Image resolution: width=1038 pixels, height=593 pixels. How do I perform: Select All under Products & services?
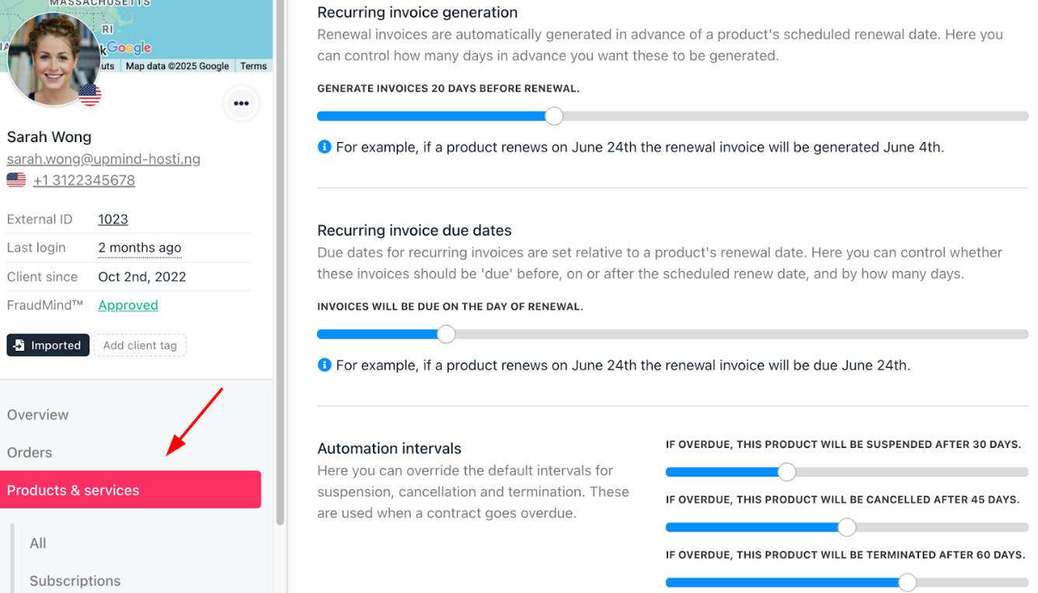click(38, 543)
